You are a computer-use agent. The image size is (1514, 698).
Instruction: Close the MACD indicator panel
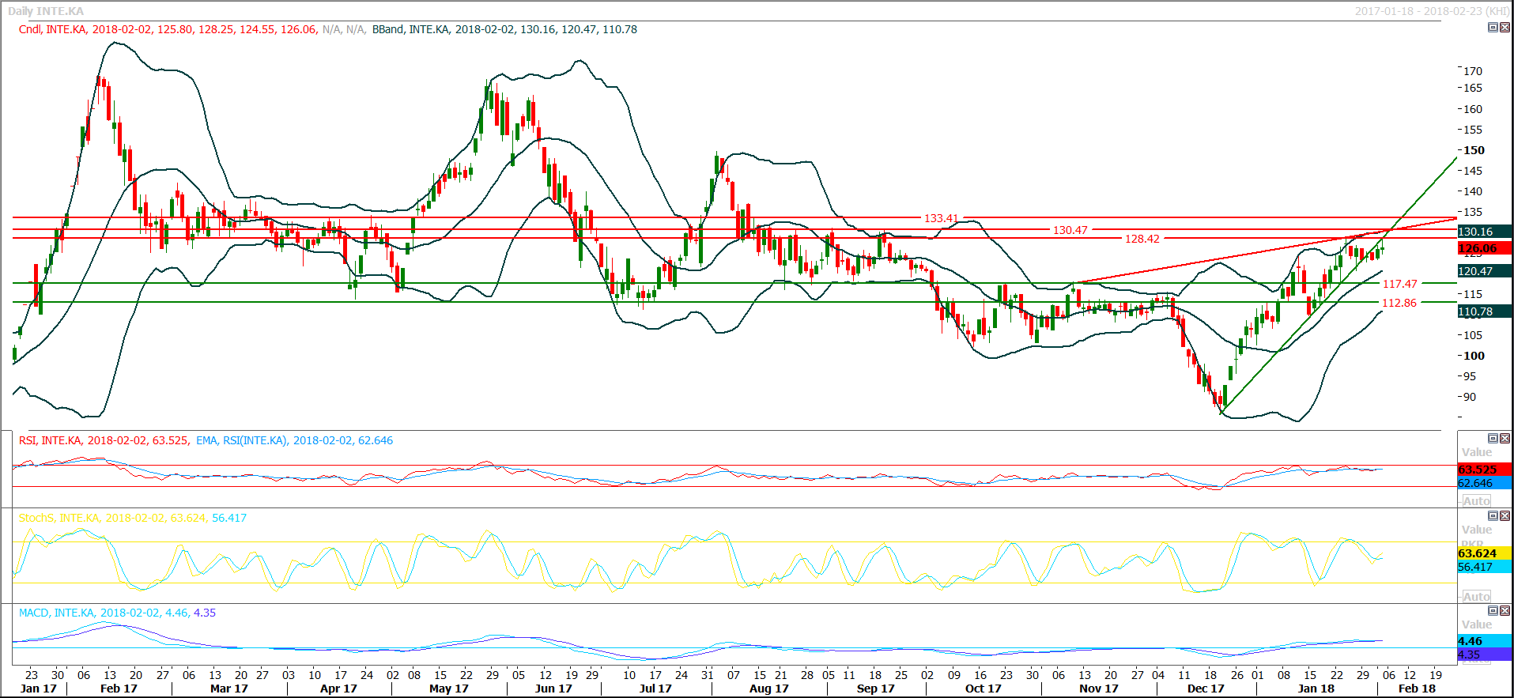(x=1505, y=610)
